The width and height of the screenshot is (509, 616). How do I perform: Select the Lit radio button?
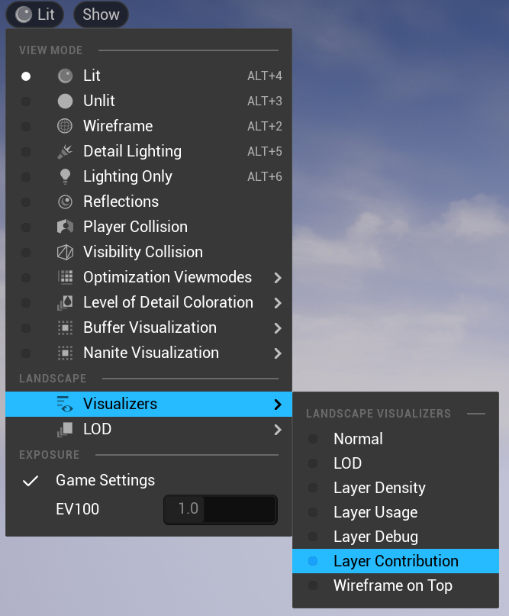coord(26,76)
